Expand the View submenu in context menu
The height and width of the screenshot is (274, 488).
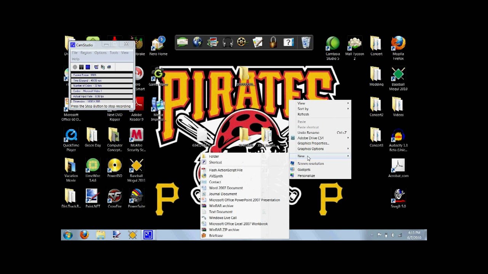pyautogui.click(x=320, y=103)
